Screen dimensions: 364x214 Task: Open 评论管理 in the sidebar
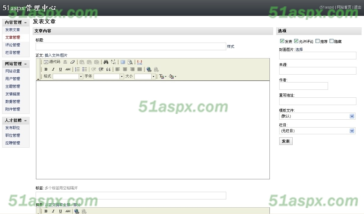pos(12,45)
